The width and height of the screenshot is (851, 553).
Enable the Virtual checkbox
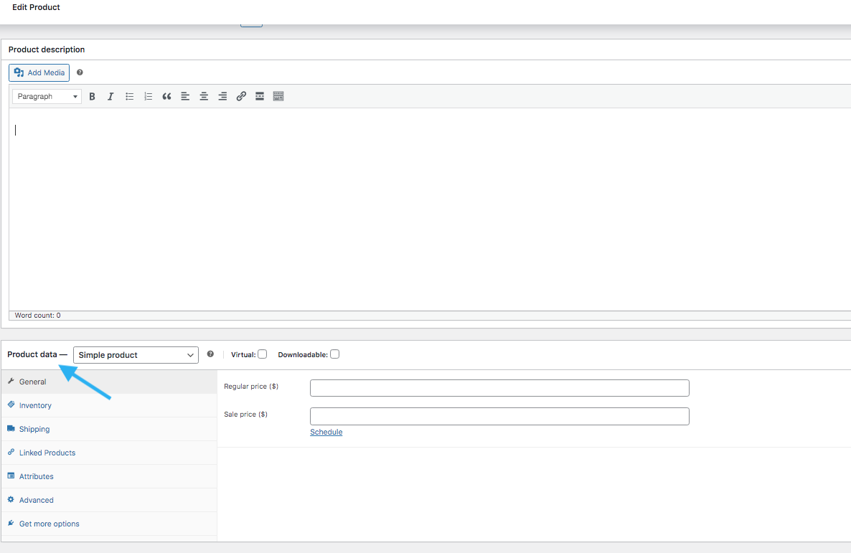coord(263,354)
